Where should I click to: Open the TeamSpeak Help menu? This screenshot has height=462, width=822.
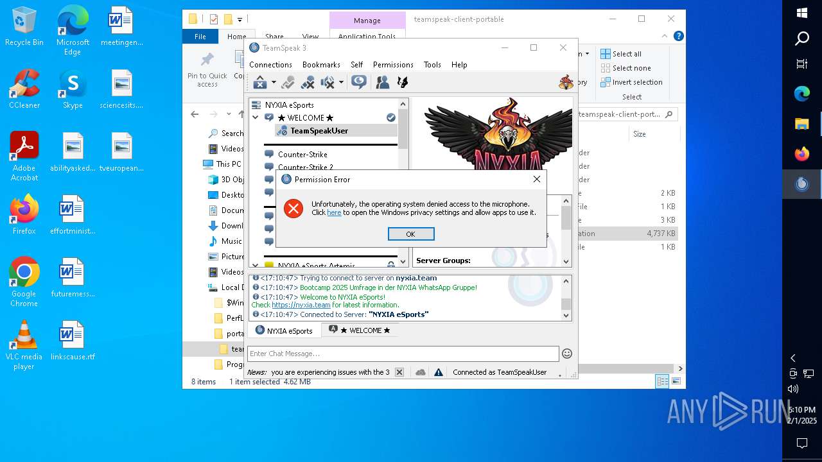point(459,65)
